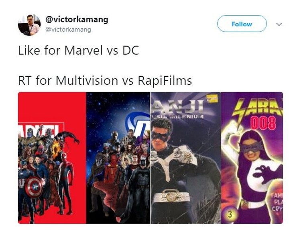Viewport: 301px width, 230px height.
Task: Open the purple Sarah 008 poster
Action: (252, 158)
